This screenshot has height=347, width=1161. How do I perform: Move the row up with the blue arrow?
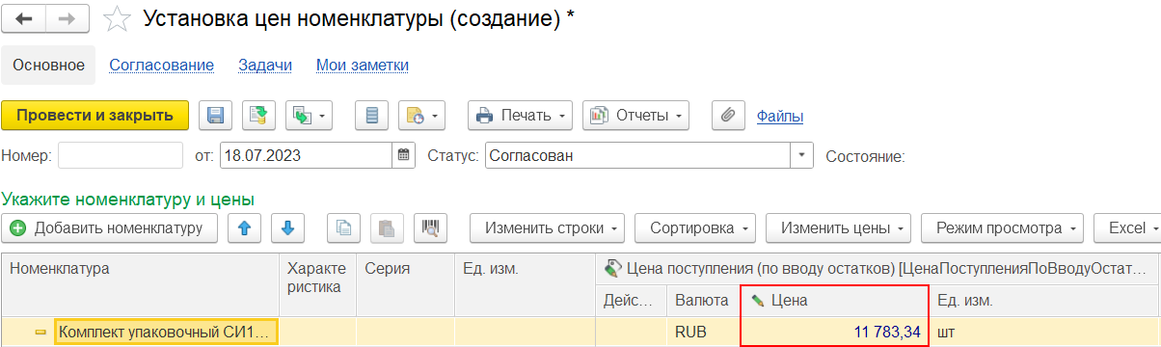point(244,228)
